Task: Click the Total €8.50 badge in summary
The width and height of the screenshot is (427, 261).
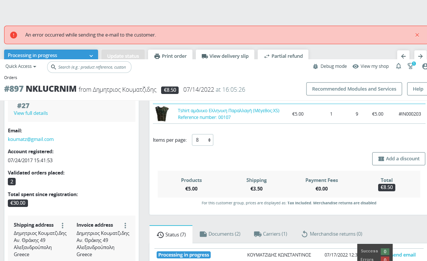Action: point(386,187)
